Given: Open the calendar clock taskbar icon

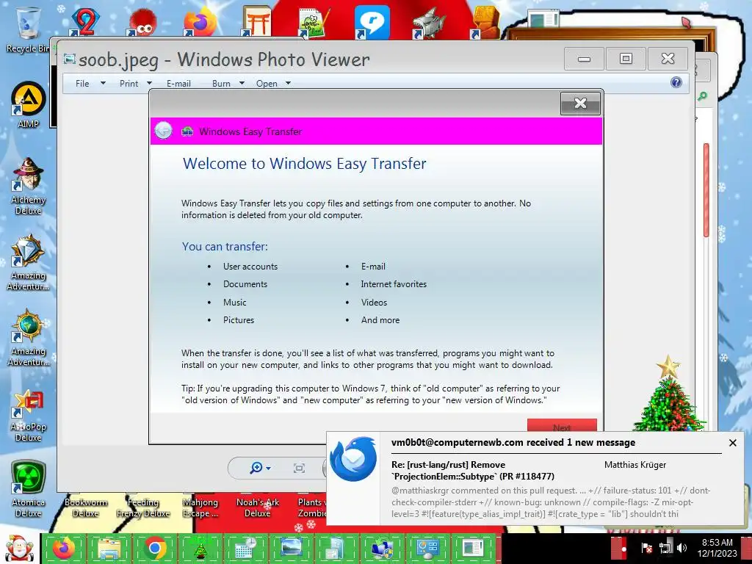Looking at the screenshot, I should (x=246, y=548).
